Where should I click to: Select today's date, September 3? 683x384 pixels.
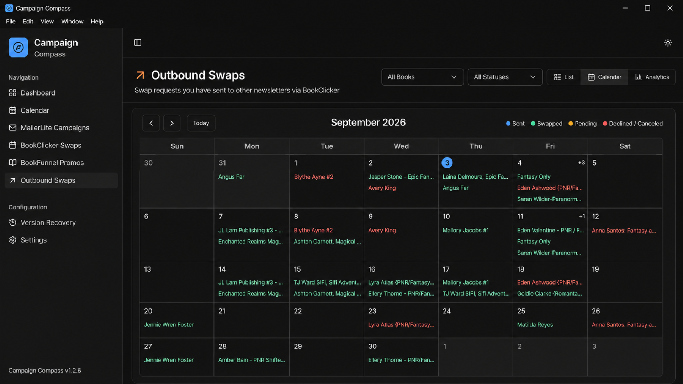[447, 163]
